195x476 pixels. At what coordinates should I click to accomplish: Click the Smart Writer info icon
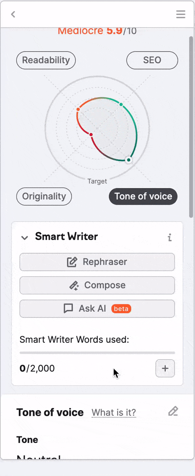pos(170,238)
